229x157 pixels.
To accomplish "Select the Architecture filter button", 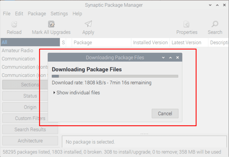I will 30,141.
